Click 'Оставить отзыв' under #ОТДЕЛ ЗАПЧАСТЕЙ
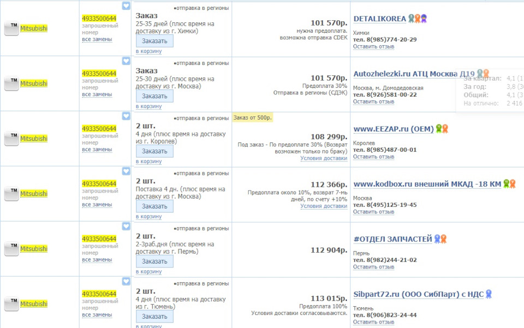Screen dimensions: 524x328 coord(373,267)
